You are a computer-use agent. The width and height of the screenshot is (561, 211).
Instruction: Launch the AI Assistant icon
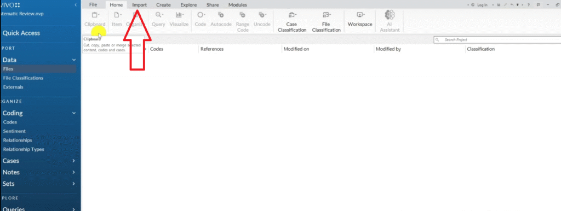point(390,21)
